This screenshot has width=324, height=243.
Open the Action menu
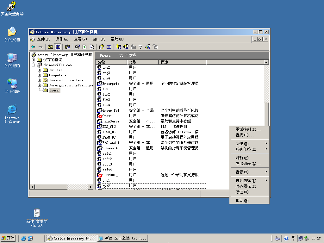click(62, 39)
